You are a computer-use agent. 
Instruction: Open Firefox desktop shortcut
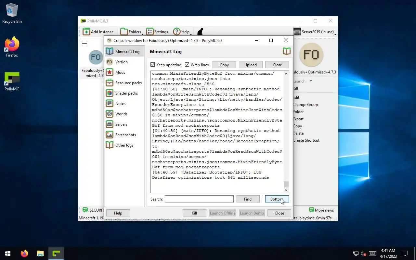[x=12, y=47]
